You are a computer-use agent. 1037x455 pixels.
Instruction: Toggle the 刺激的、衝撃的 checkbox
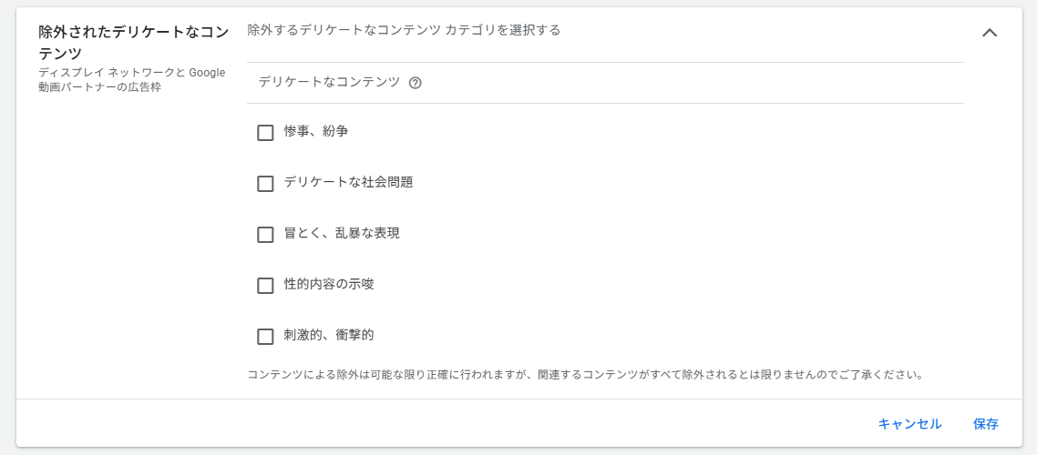pos(265,337)
